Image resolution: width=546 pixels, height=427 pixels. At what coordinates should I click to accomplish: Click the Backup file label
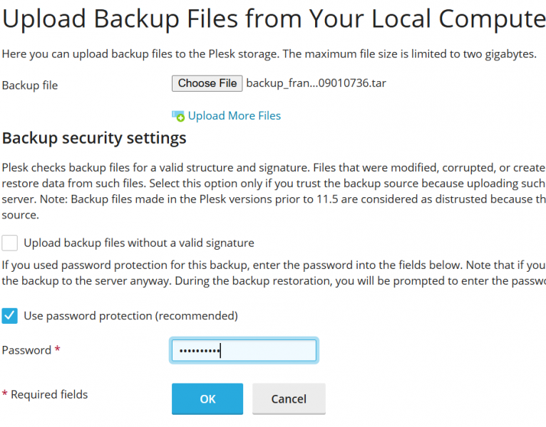coord(30,85)
